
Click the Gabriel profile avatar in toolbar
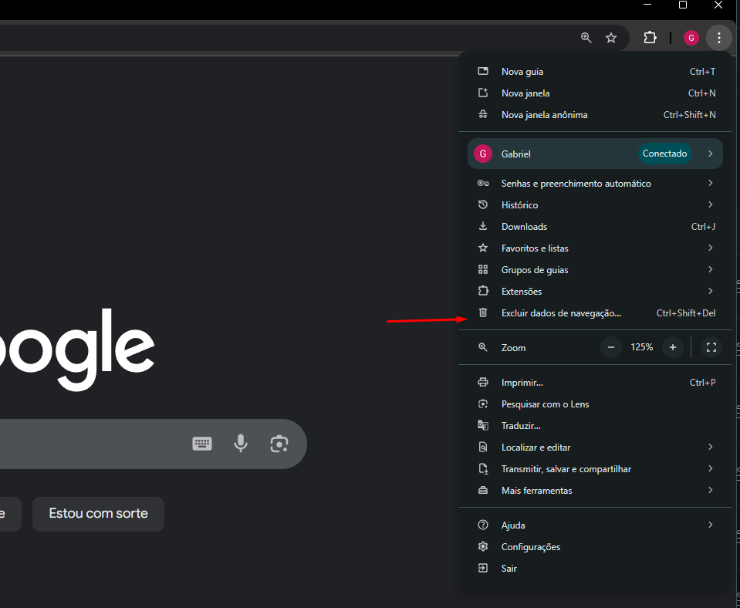pyautogui.click(x=691, y=38)
